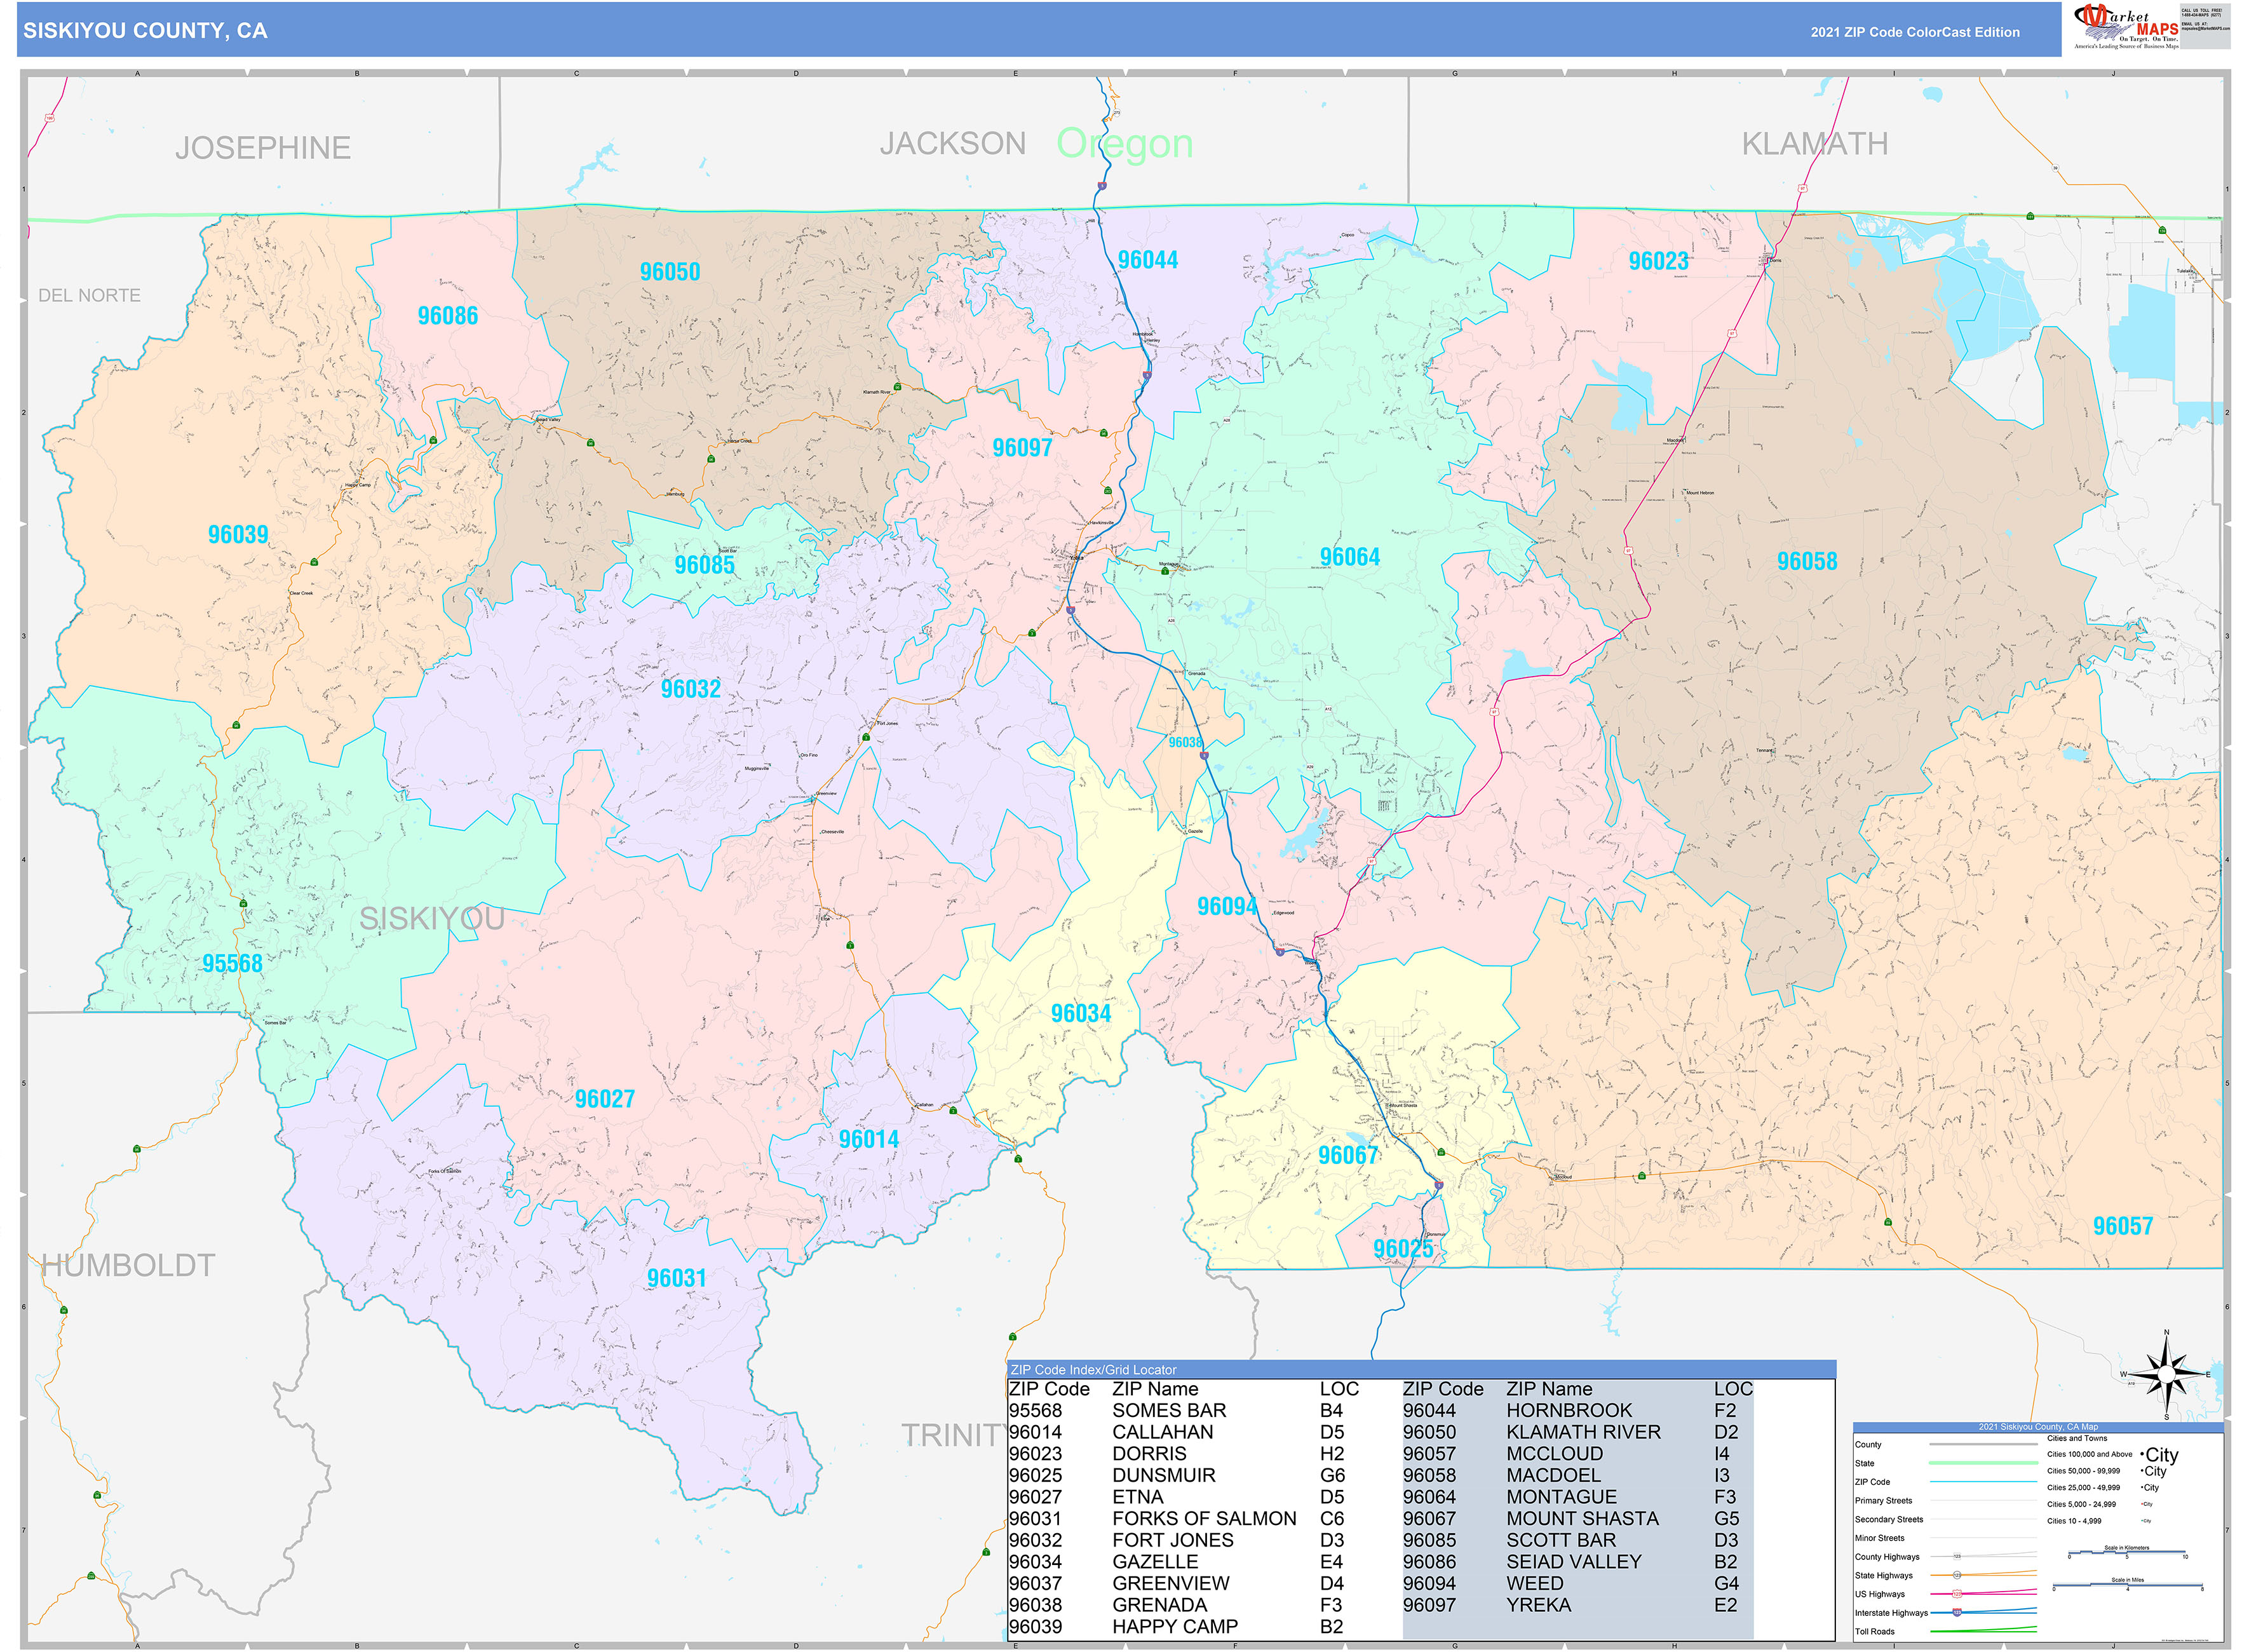Click the compass rose near the legend
The width and height of the screenshot is (2242, 1652).
coord(2166,1375)
